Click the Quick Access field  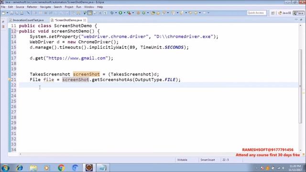(x=256, y=13)
